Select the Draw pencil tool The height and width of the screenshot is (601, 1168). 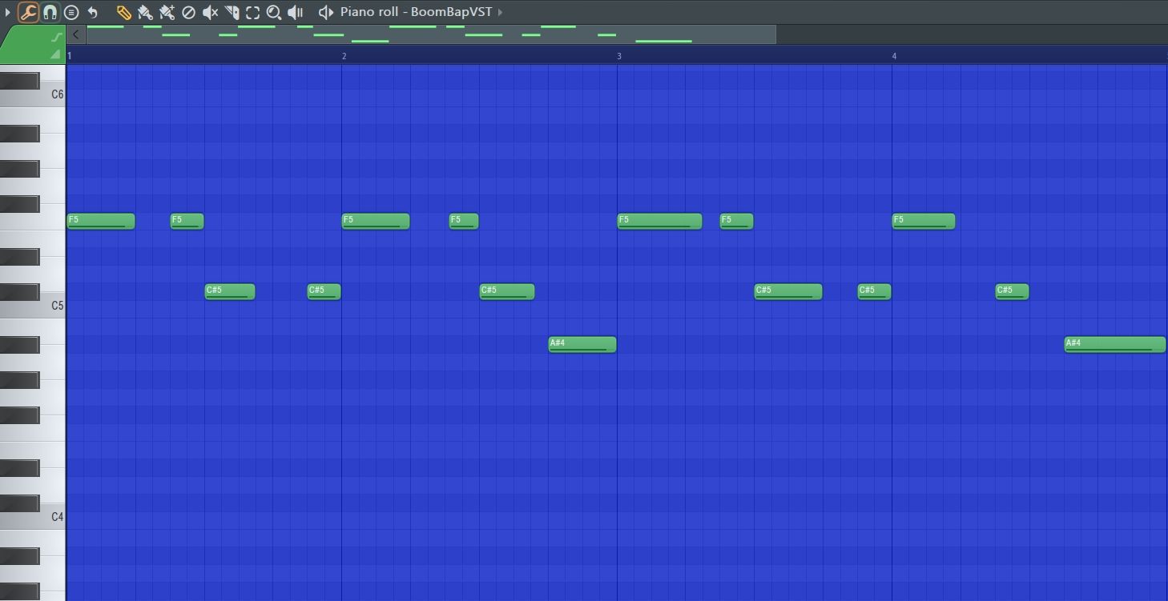[x=123, y=12]
